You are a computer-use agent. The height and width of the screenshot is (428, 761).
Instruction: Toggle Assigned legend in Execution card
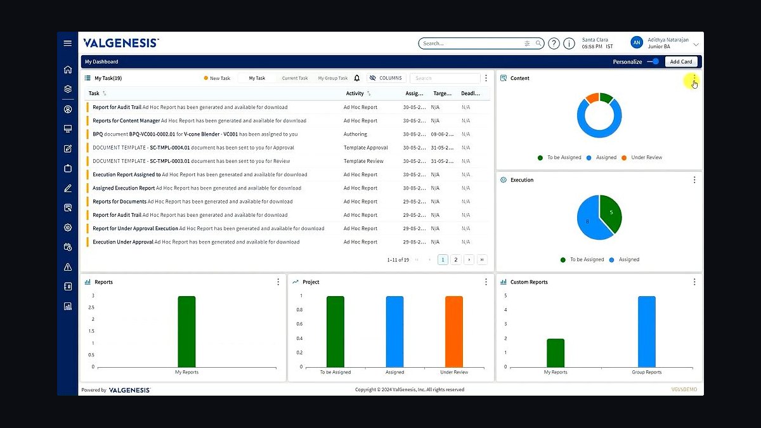point(624,259)
